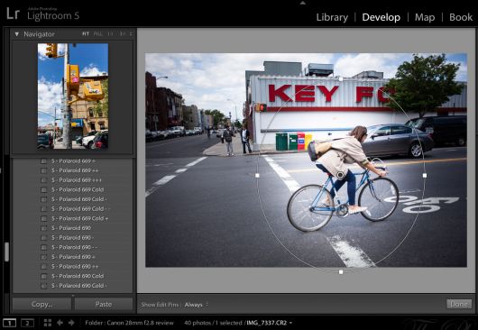Click preset icon for Polaroid 690 -
The image size is (478, 330).
point(44,238)
